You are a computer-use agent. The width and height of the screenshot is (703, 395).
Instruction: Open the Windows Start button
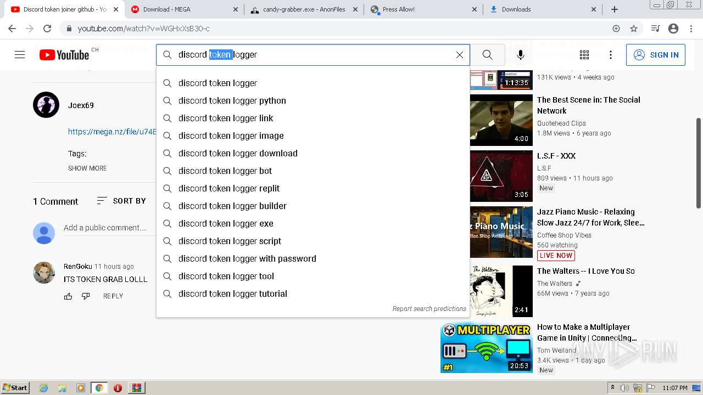coord(15,388)
